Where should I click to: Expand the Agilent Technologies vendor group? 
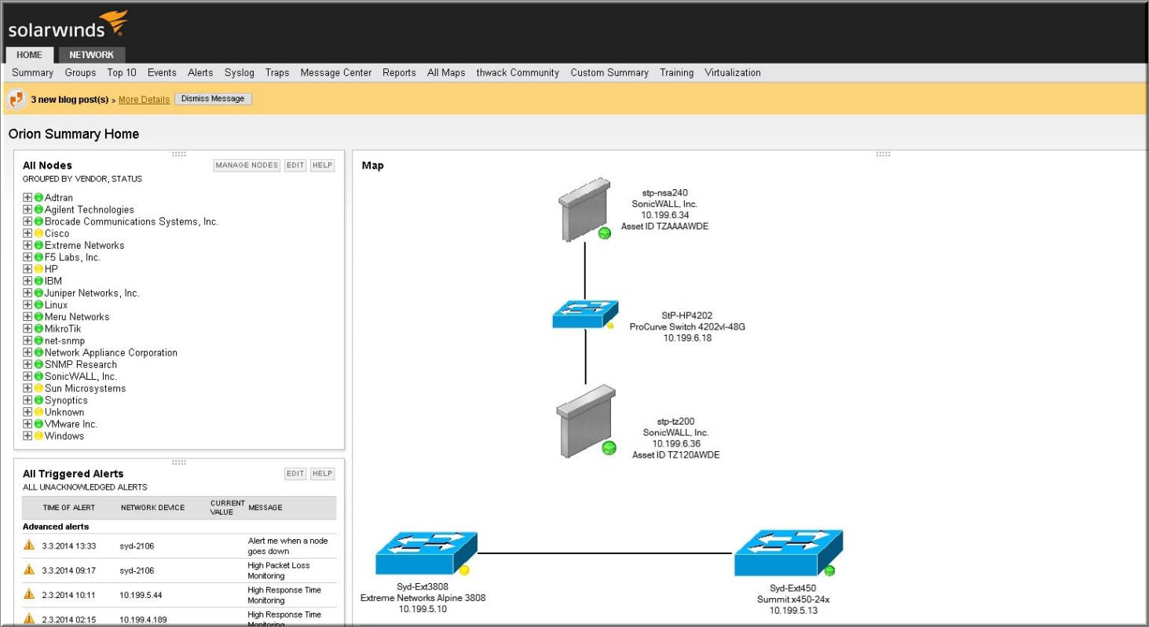(x=27, y=210)
